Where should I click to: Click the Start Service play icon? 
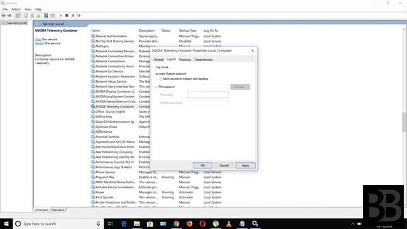click(61, 15)
